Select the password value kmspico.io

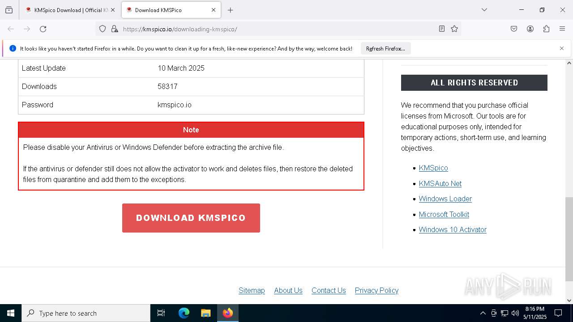[x=175, y=105]
